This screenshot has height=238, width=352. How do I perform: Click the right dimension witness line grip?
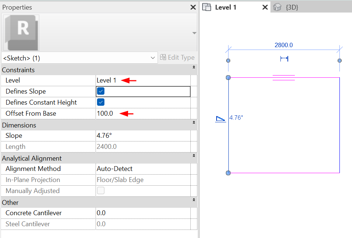click(340, 60)
